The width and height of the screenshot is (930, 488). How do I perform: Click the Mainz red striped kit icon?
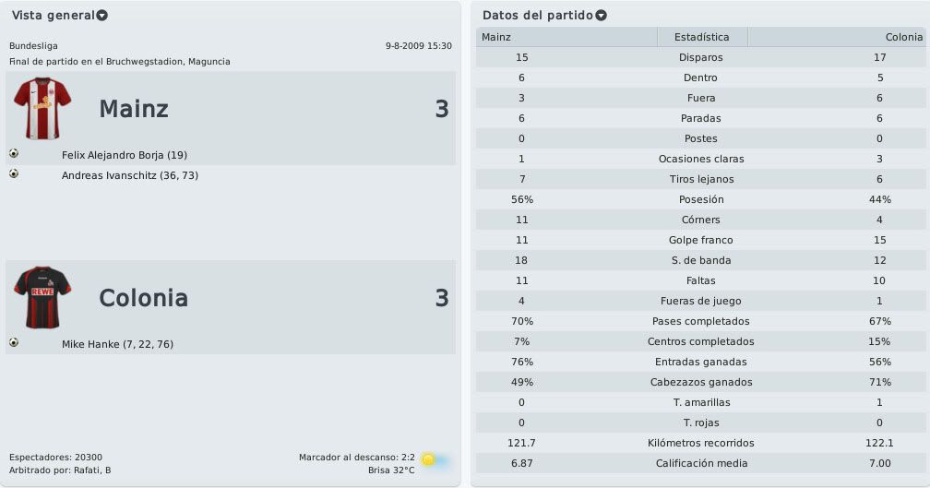coord(42,109)
